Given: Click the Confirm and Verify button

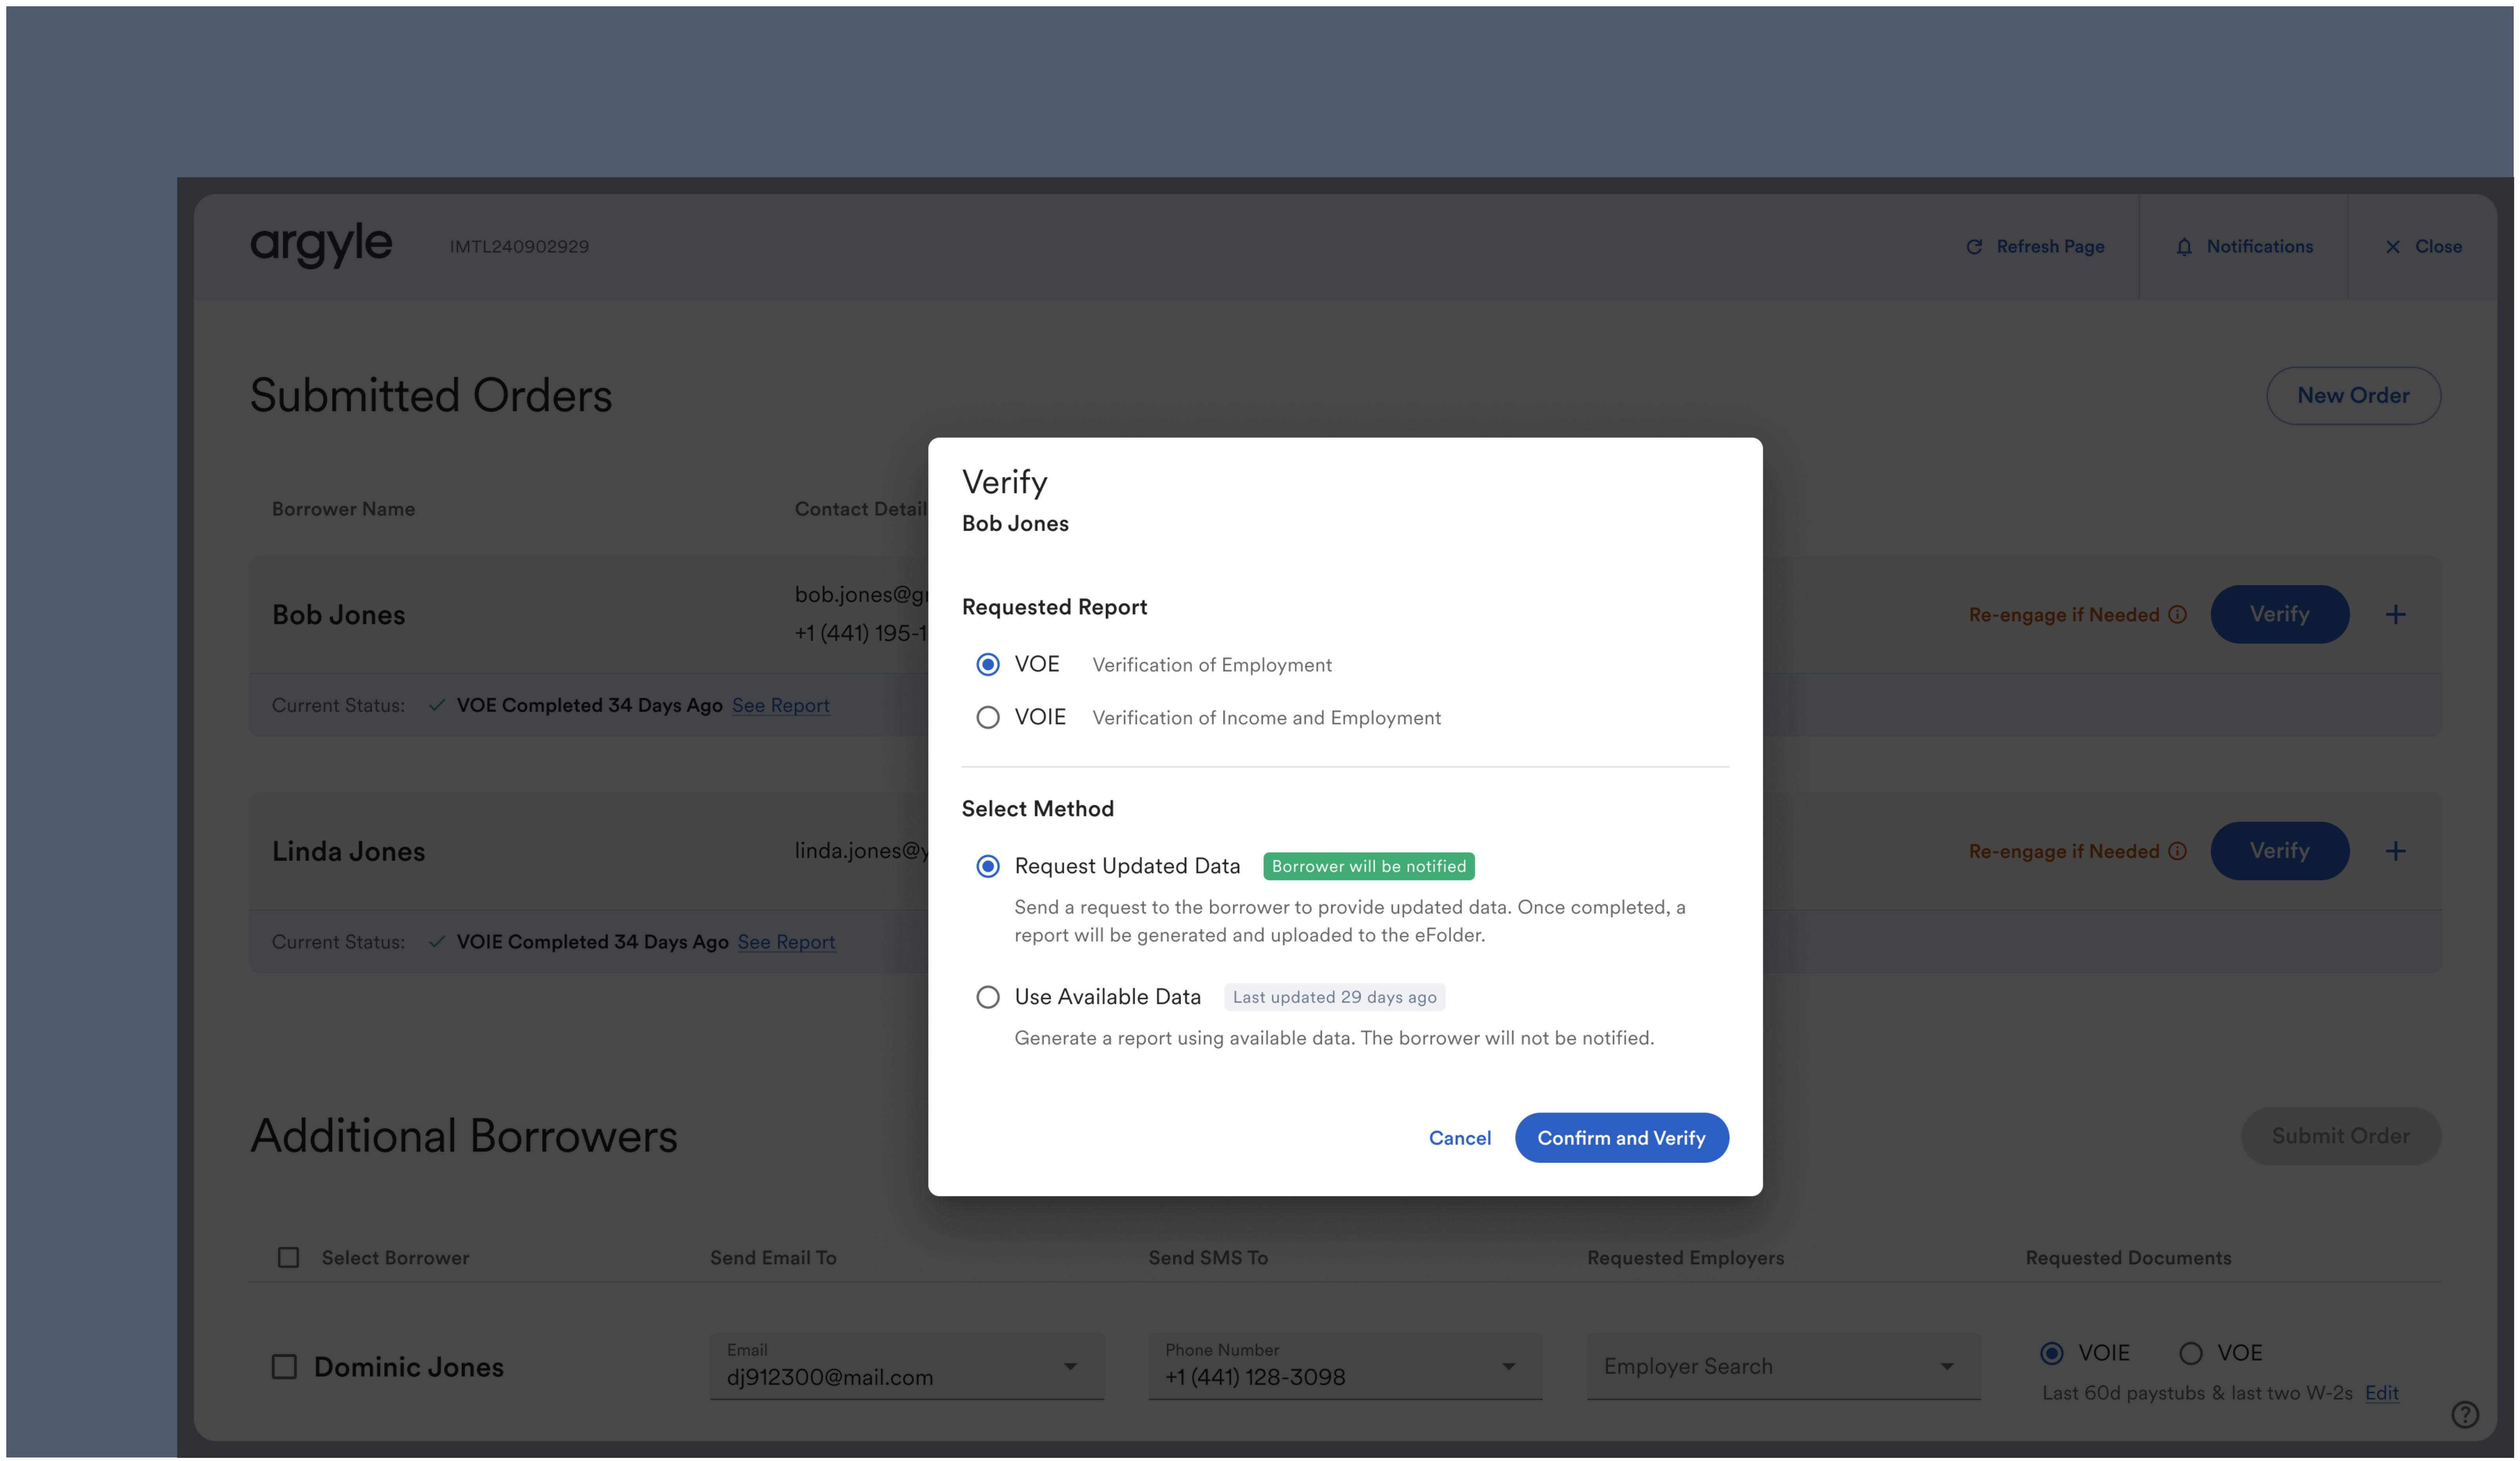Looking at the screenshot, I should tap(1621, 1138).
